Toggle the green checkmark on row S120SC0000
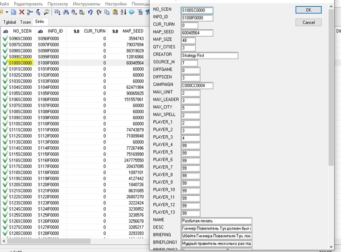 click(5, 184)
